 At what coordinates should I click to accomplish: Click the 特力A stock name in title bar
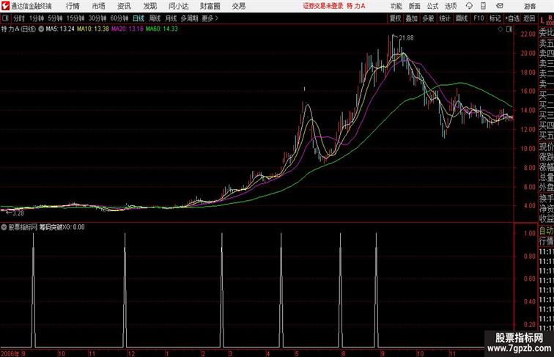click(356, 6)
